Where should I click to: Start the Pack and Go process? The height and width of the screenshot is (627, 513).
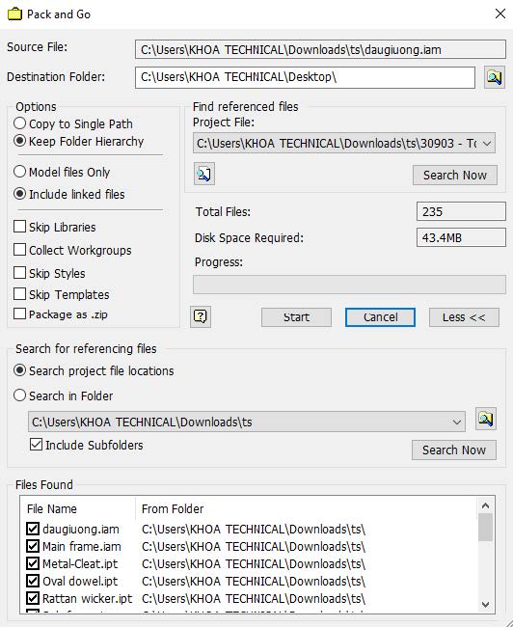pos(296,317)
